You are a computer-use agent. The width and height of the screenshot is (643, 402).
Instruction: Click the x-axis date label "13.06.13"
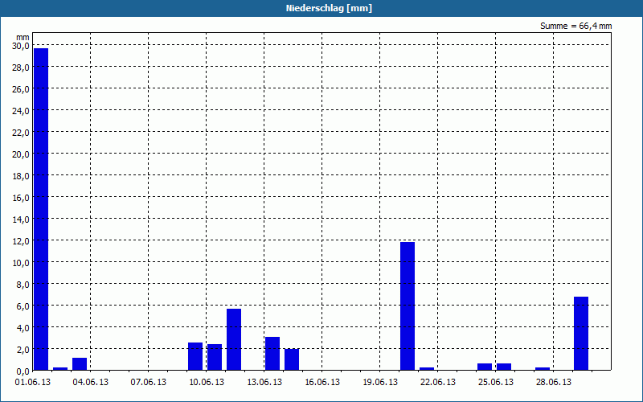click(264, 383)
